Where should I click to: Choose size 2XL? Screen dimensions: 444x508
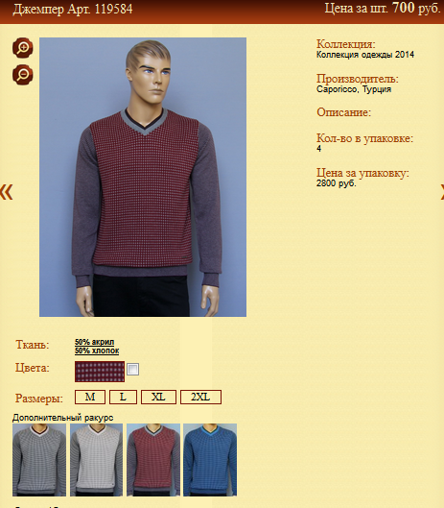[x=200, y=398]
